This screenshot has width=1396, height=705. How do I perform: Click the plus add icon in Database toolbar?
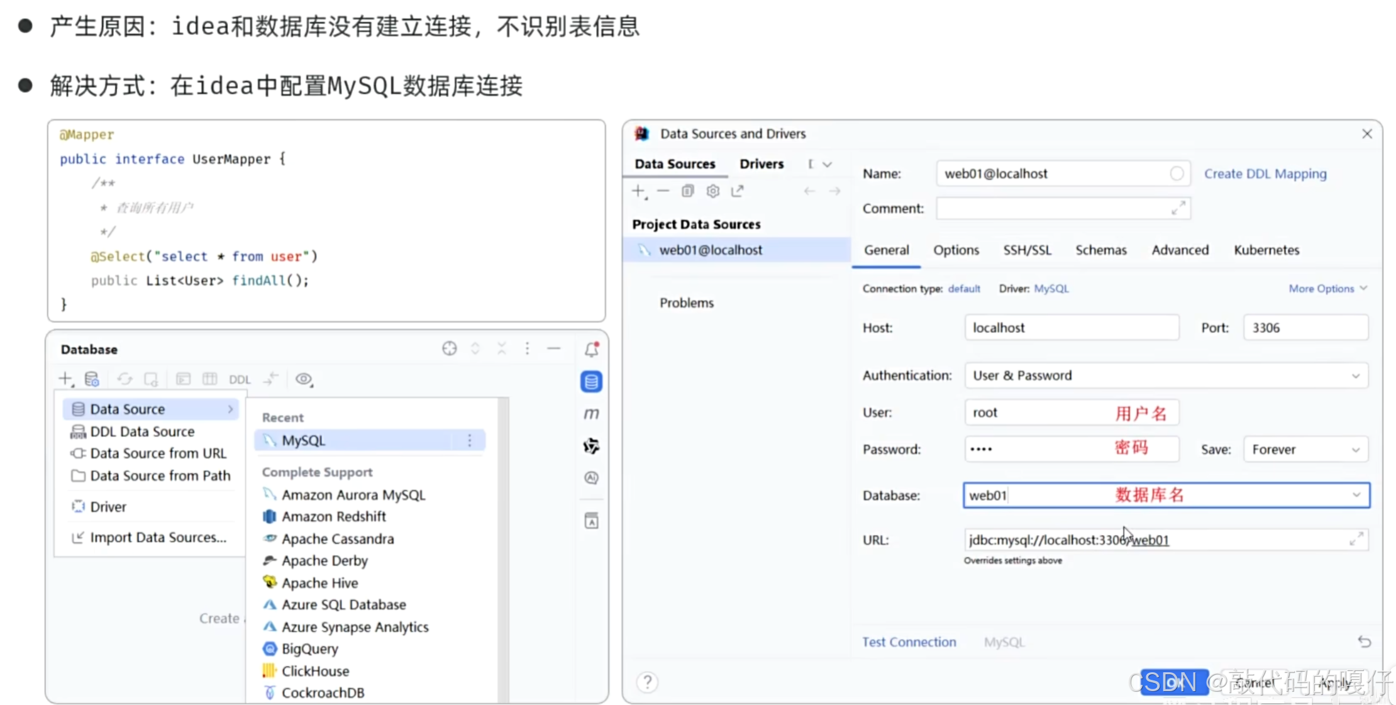pos(65,379)
